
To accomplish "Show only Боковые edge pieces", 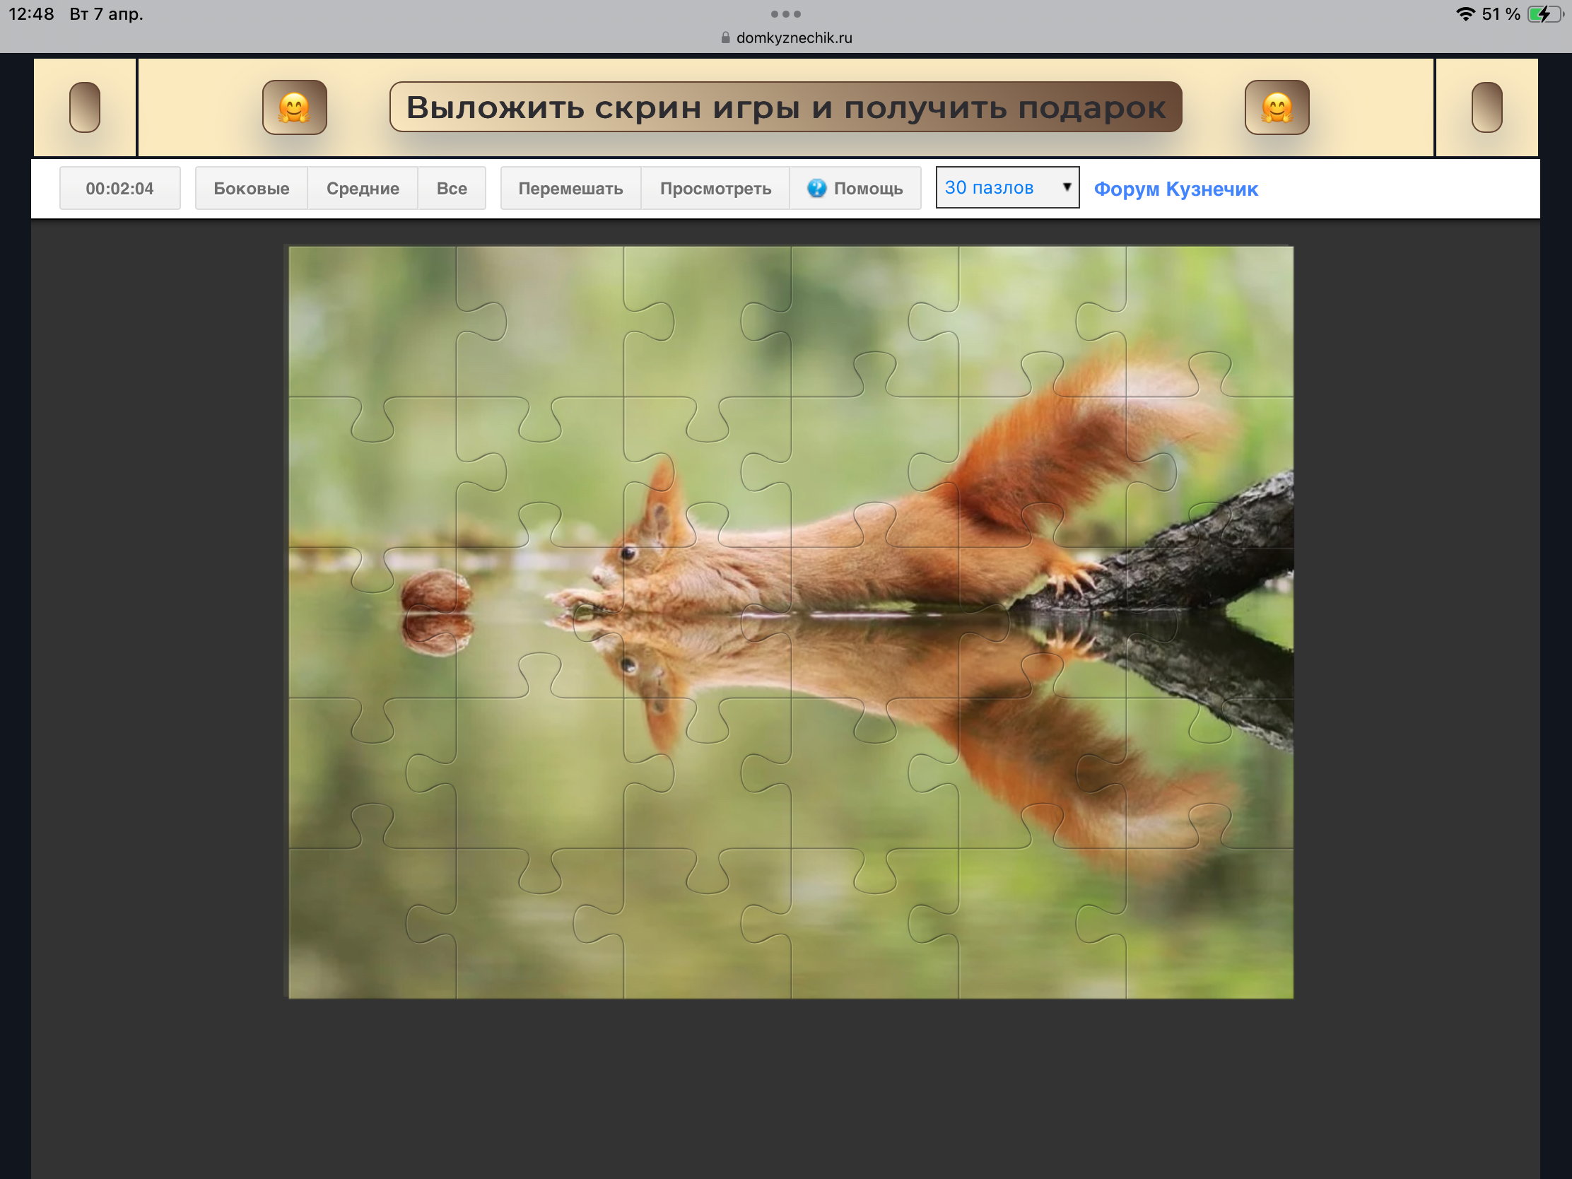I will pos(251,188).
